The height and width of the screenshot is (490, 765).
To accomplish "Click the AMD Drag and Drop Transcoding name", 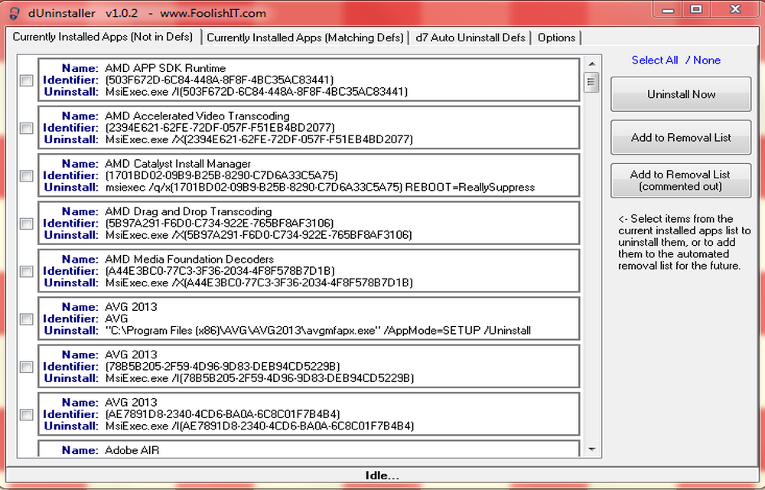I will [x=188, y=212].
